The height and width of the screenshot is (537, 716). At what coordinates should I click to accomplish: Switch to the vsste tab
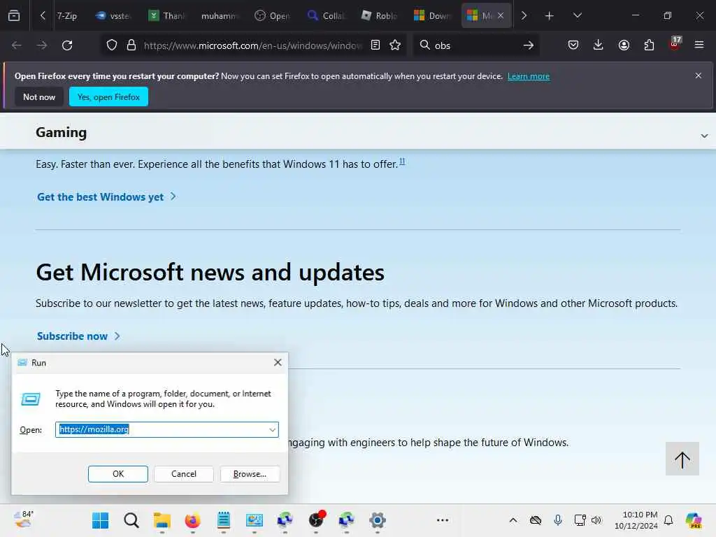[x=113, y=16]
